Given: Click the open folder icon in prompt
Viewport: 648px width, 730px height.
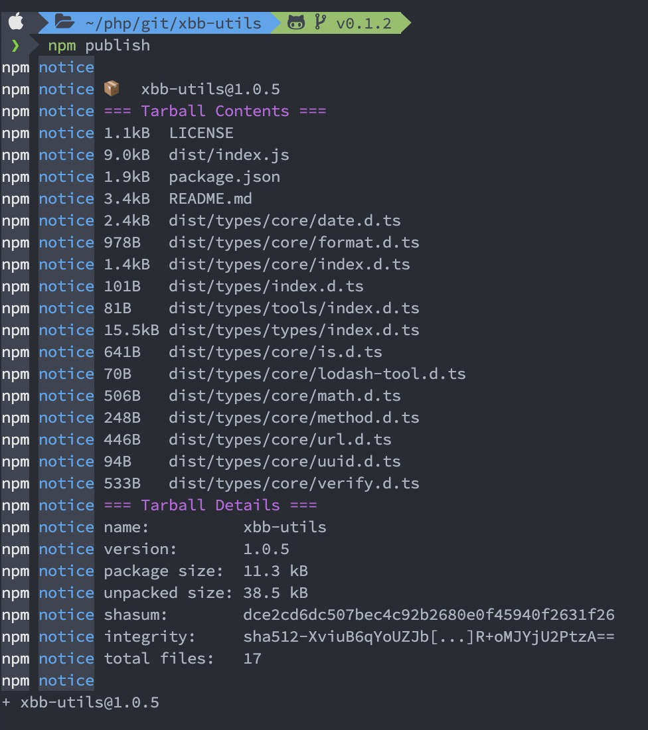Looking at the screenshot, I should point(64,23).
